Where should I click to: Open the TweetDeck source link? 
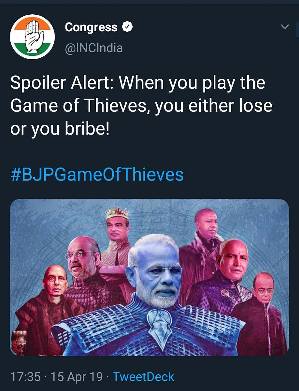tap(143, 377)
